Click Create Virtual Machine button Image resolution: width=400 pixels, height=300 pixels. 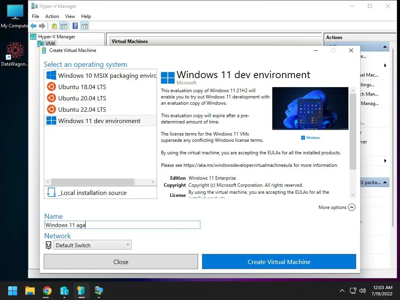coord(279,261)
